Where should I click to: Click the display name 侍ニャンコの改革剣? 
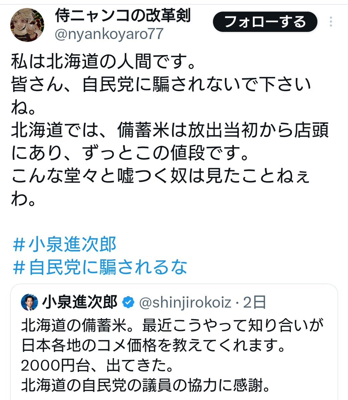tap(123, 16)
